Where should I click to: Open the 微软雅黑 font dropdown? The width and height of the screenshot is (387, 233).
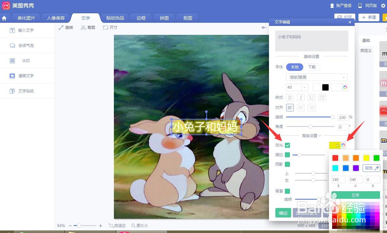317,77
